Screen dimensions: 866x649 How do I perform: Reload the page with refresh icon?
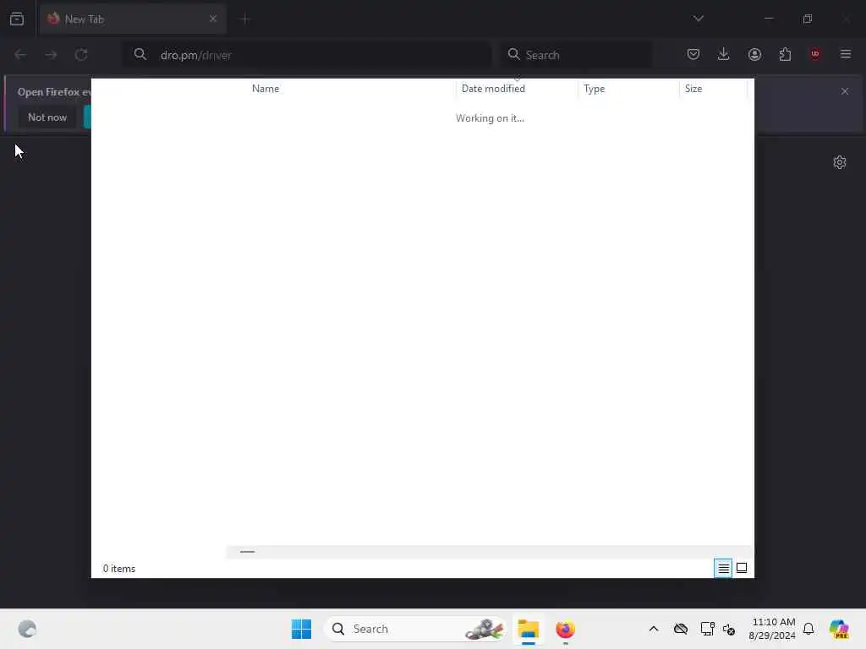(x=81, y=55)
